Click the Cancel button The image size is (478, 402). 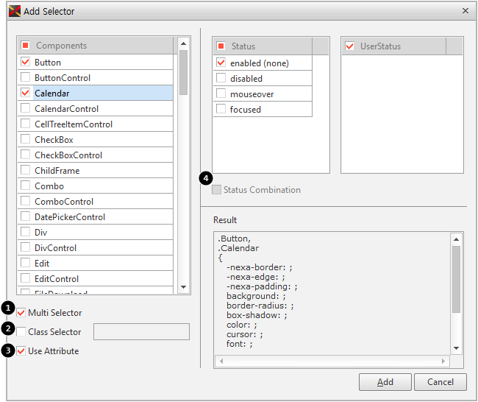point(440,382)
